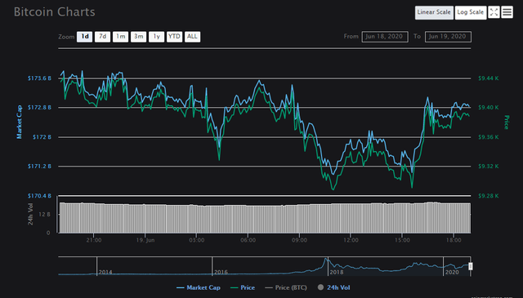Screen dimensions: 523x298
Task: Toggle fullscreen chart view
Action: coord(494,12)
